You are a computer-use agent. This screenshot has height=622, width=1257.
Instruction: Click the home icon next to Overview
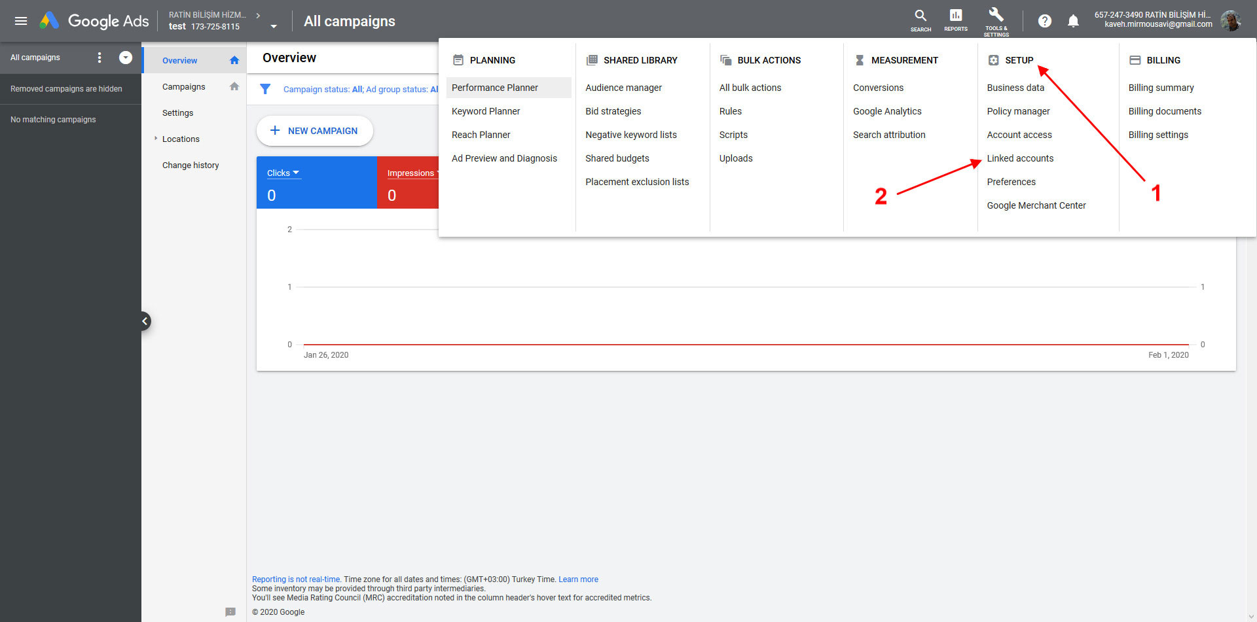pos(234,60)
